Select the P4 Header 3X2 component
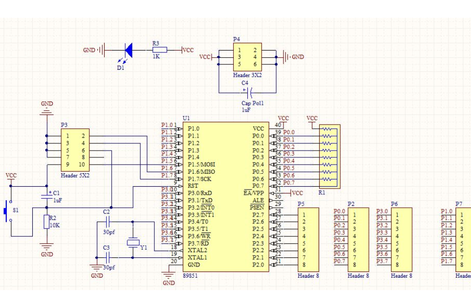This screenshot has height=294, width=471. point(247,57)
